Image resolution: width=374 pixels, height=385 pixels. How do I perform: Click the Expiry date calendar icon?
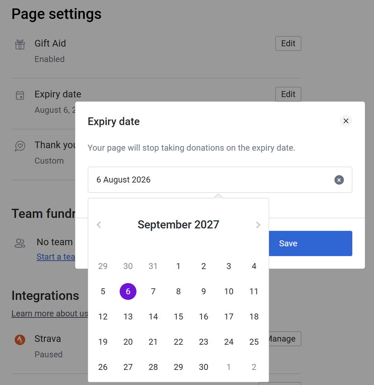20,95
